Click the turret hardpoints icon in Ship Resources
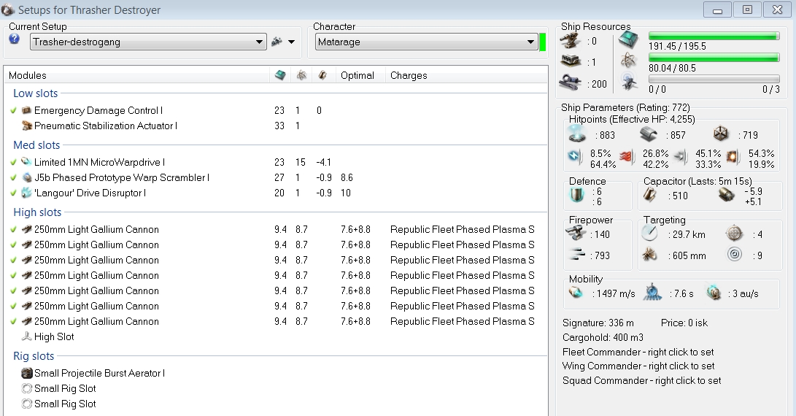 570,41
